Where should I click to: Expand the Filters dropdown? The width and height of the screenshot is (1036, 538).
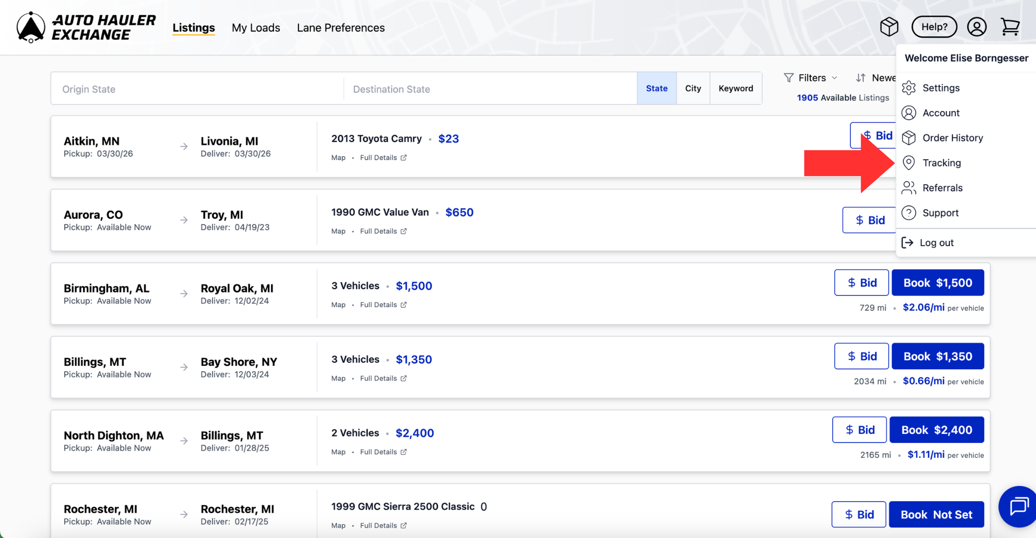pos(811,78)
